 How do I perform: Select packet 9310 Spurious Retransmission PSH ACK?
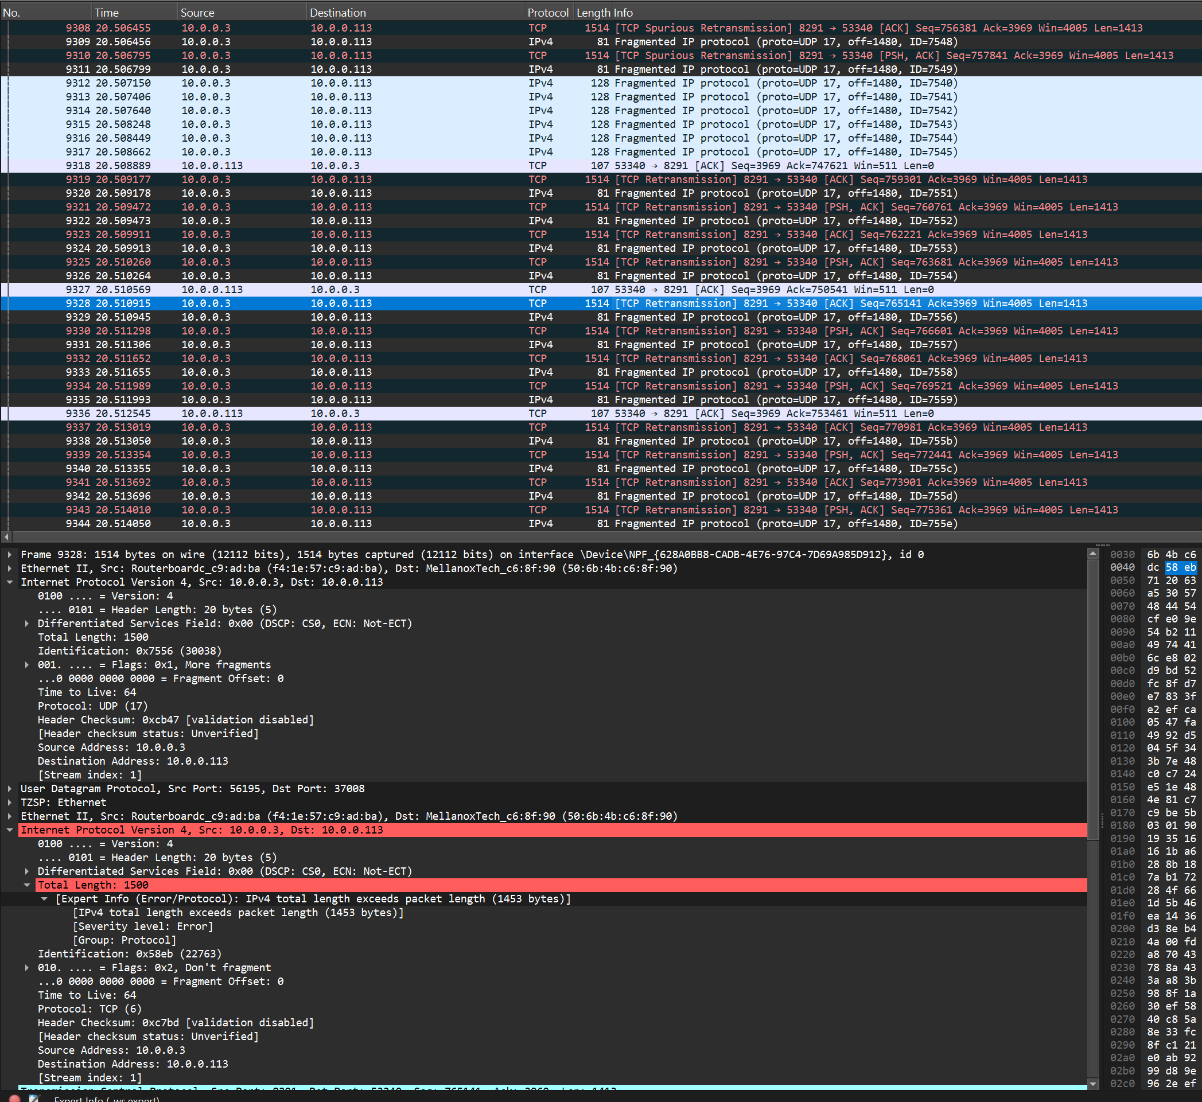pyautogui.click(x=601, y=56)
